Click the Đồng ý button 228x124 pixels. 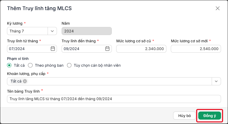coord(210,116)
